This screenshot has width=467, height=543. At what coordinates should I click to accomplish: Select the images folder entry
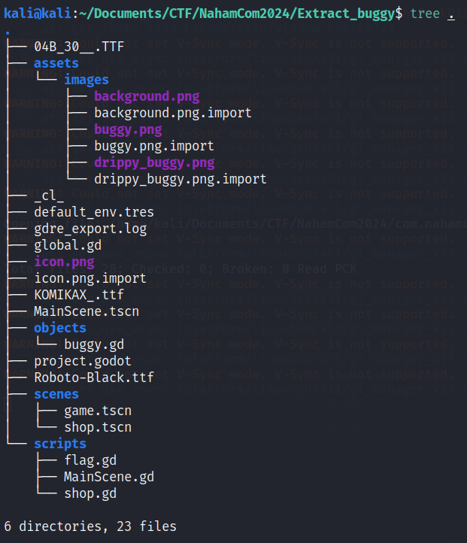click(86, 80)
